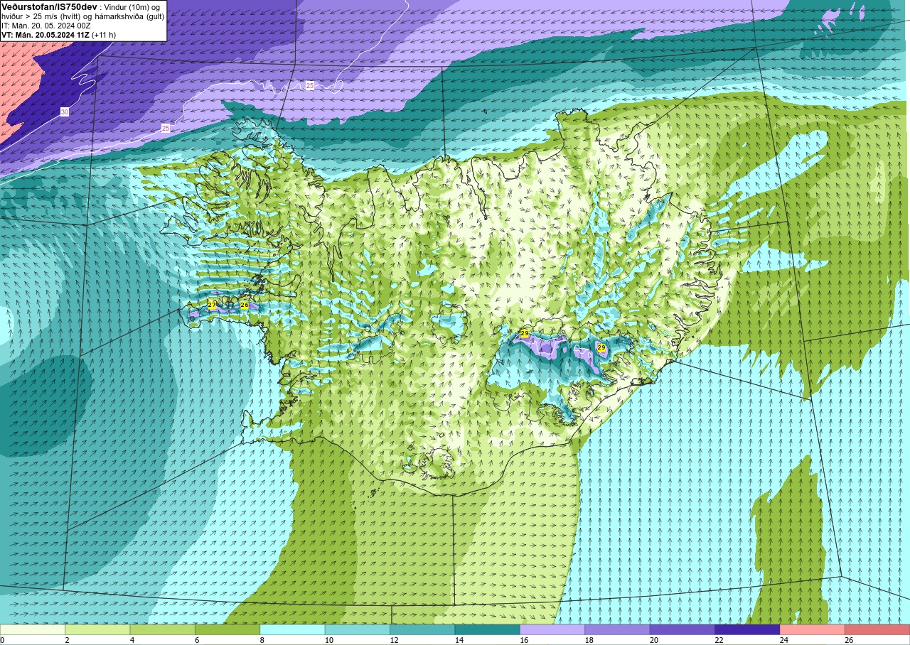Click the legend number 8

262,640
